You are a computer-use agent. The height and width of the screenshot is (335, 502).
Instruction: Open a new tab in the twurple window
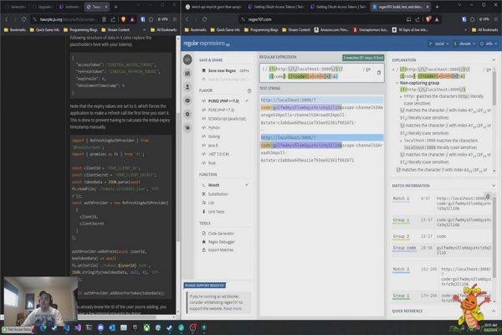(x=116, y=7)
